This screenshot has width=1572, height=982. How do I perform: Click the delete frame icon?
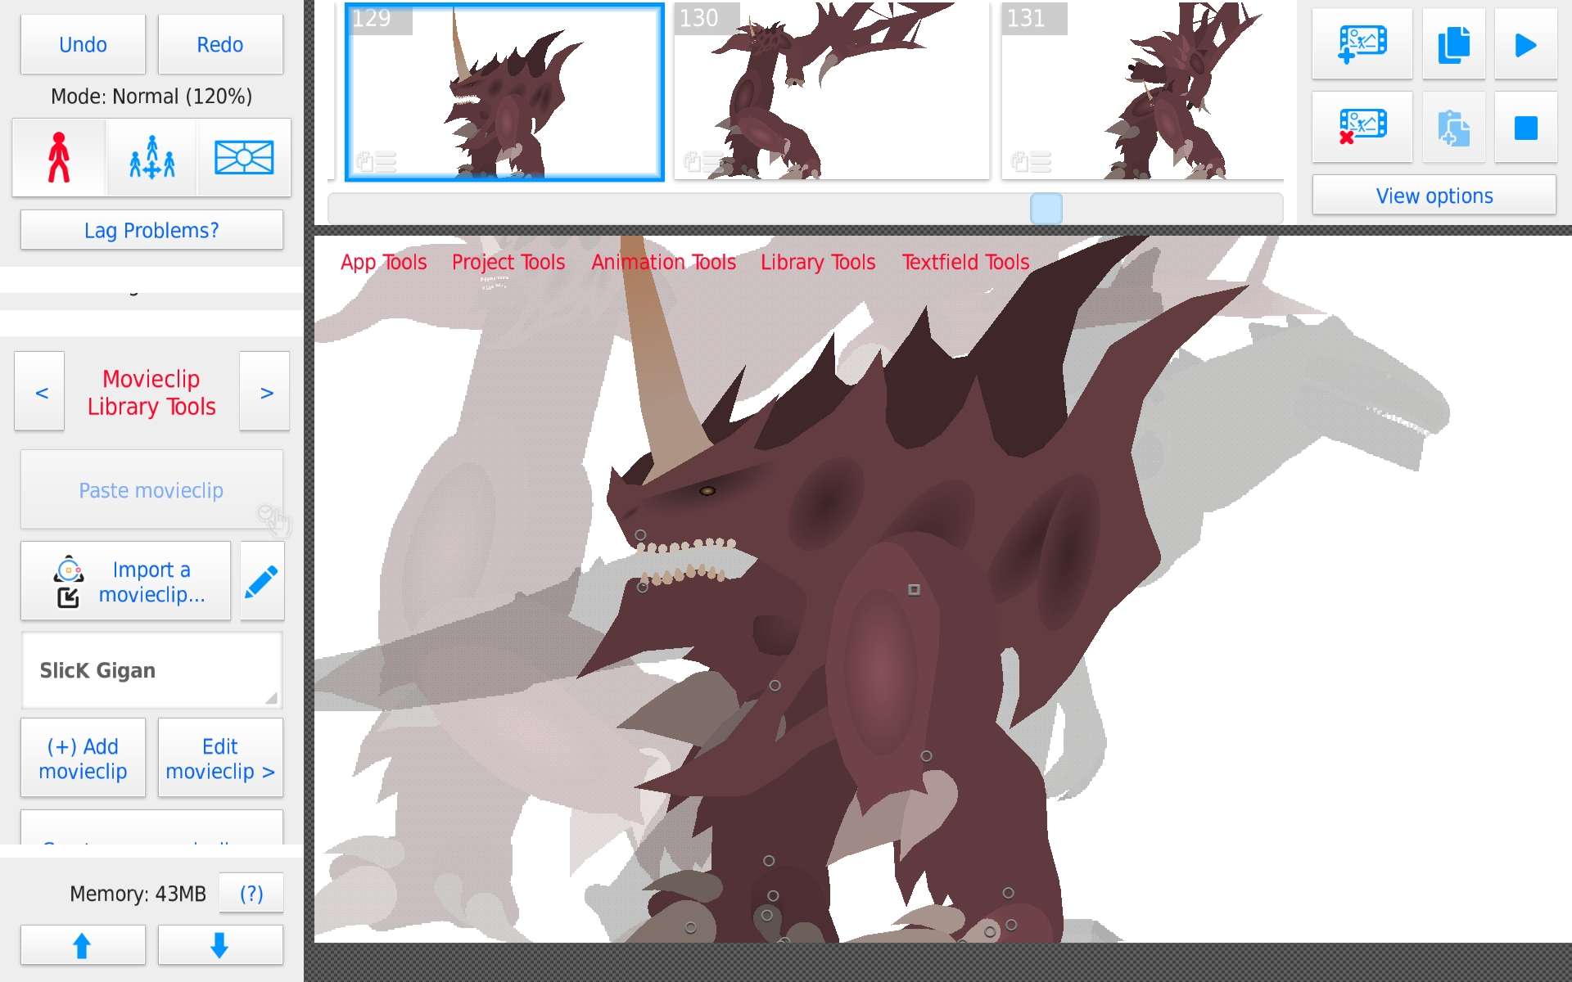pyautogui.click(x=1362, y=127)
